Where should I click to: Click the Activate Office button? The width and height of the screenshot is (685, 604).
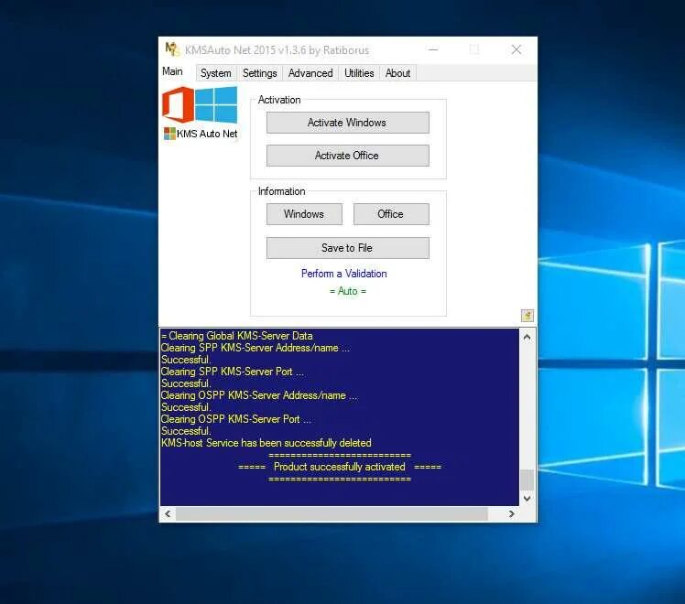[x=348, y=156]
